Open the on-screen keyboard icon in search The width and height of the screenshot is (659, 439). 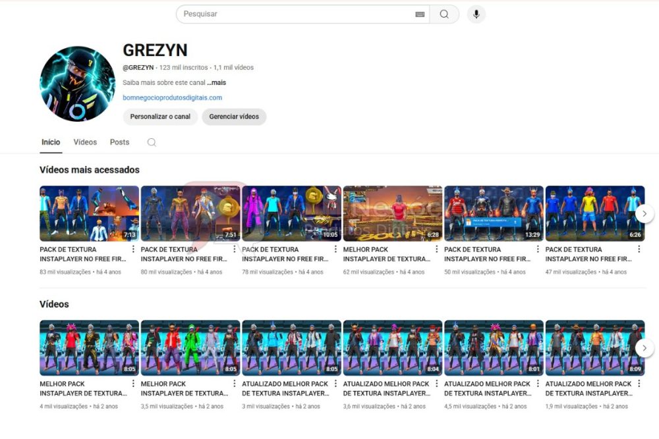(420, 14)
